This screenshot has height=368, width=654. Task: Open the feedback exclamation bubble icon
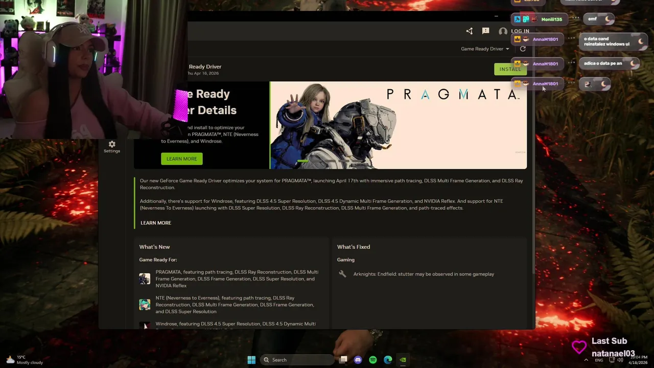pyautogui.click(x=485, y=31)
